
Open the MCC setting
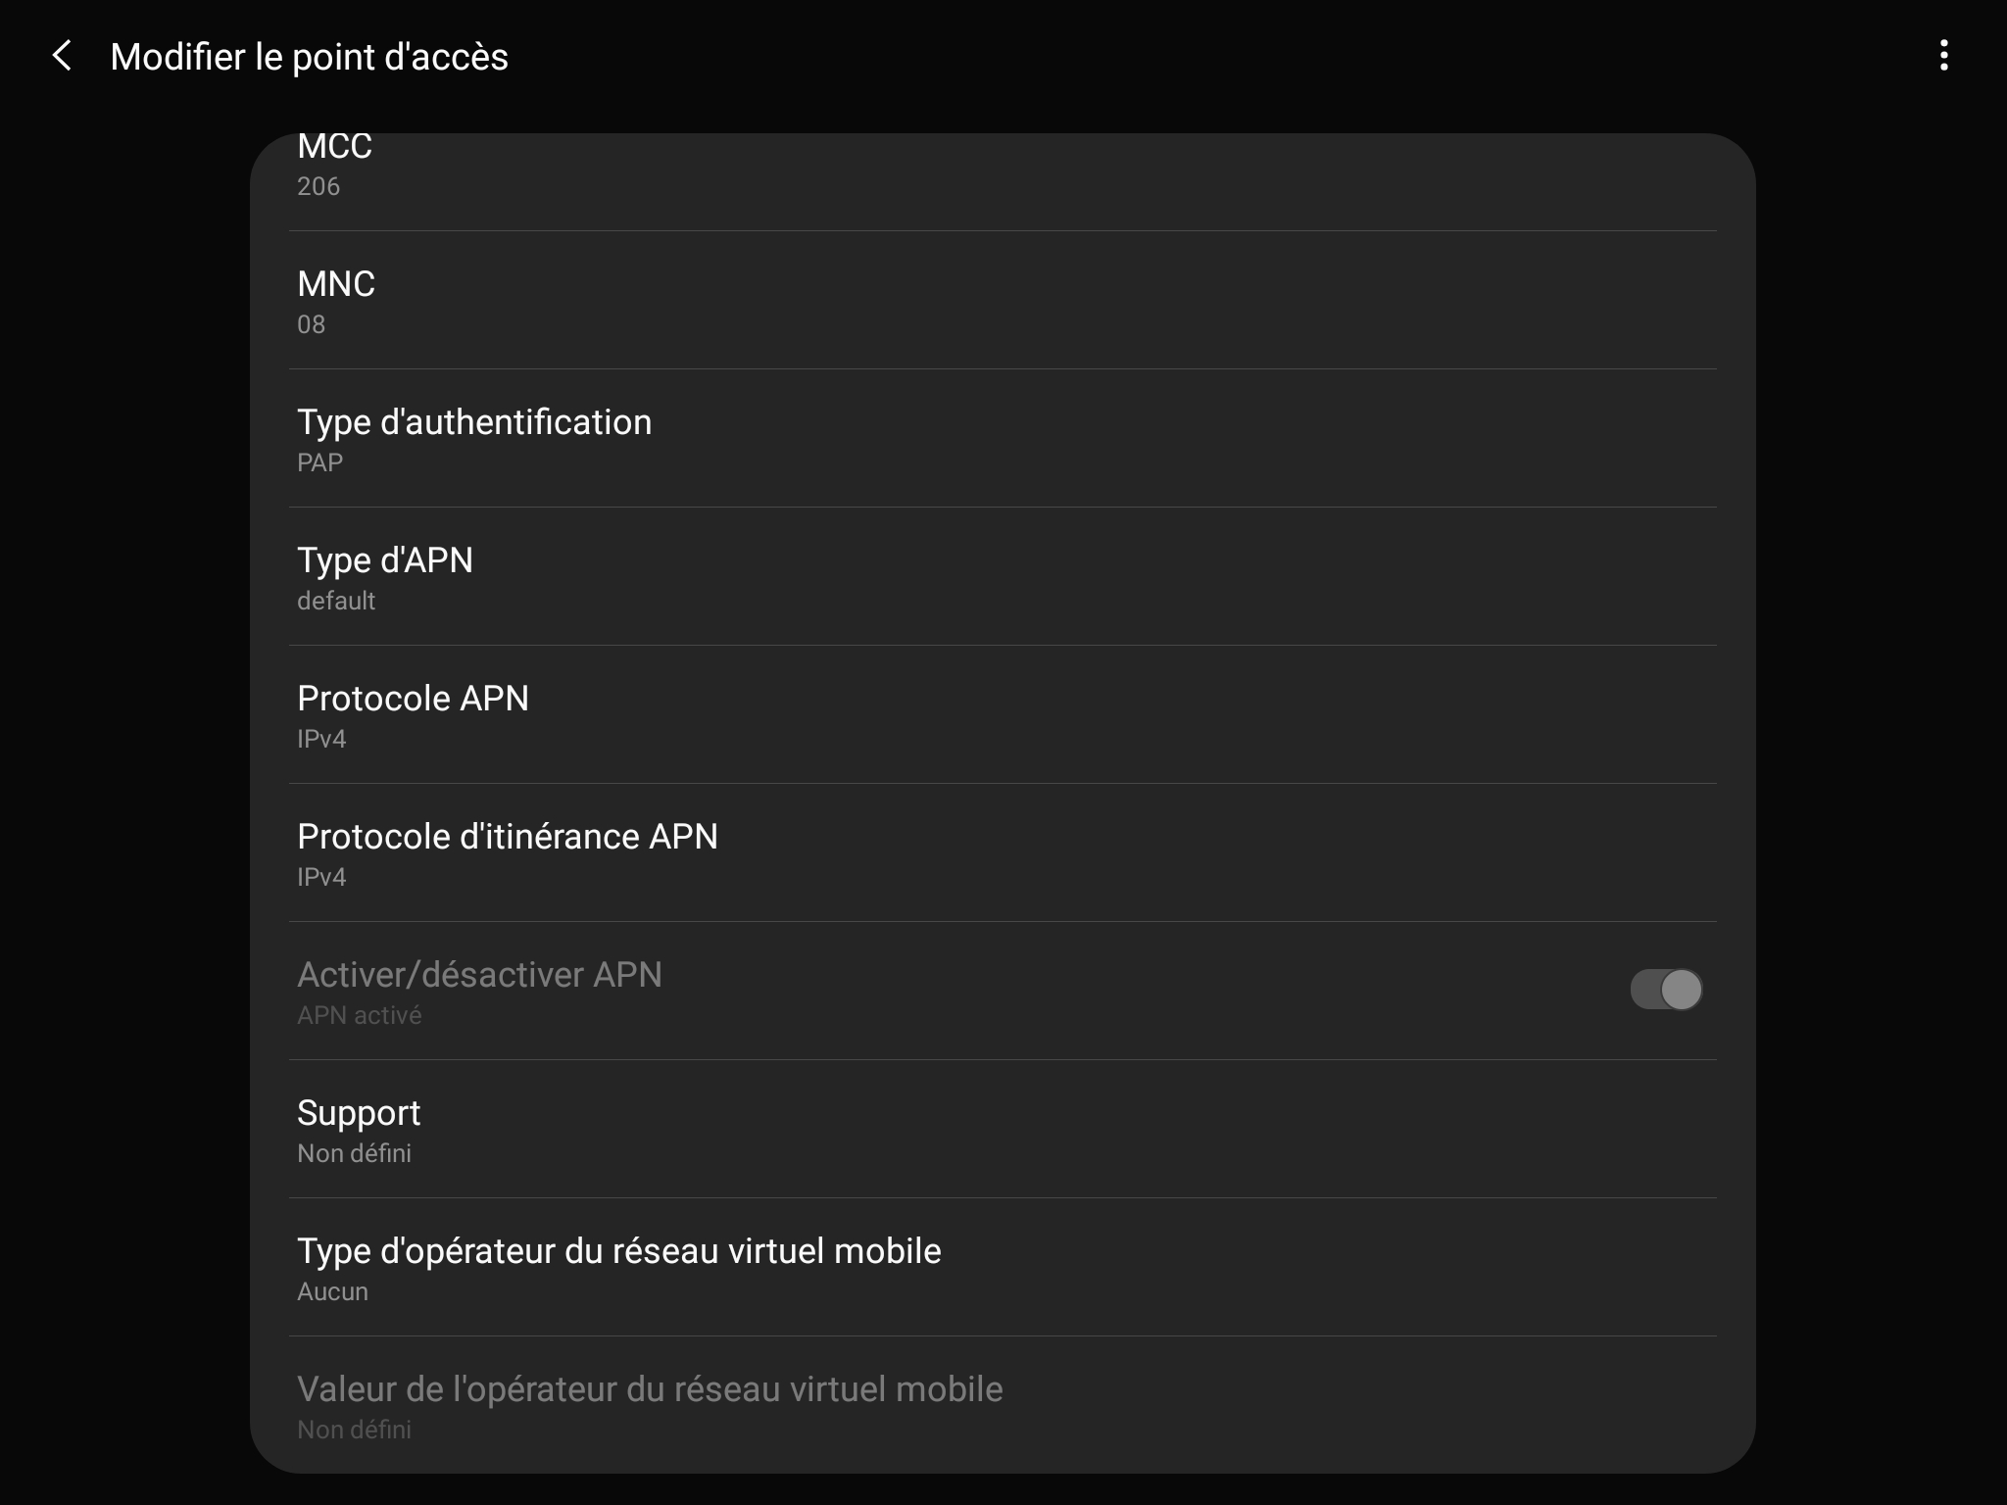(1002, 167)
